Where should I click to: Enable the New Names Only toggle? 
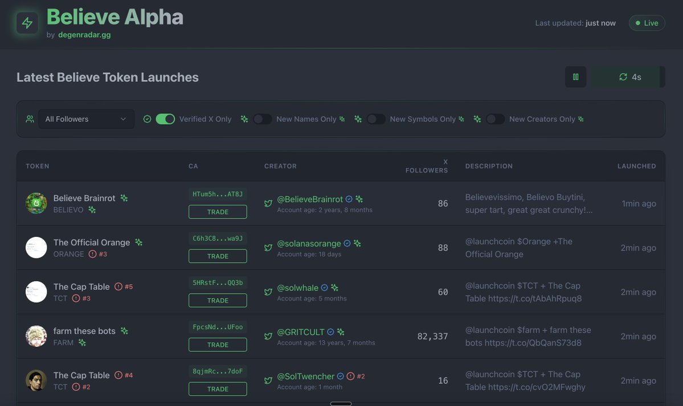(x=262, y=119)
